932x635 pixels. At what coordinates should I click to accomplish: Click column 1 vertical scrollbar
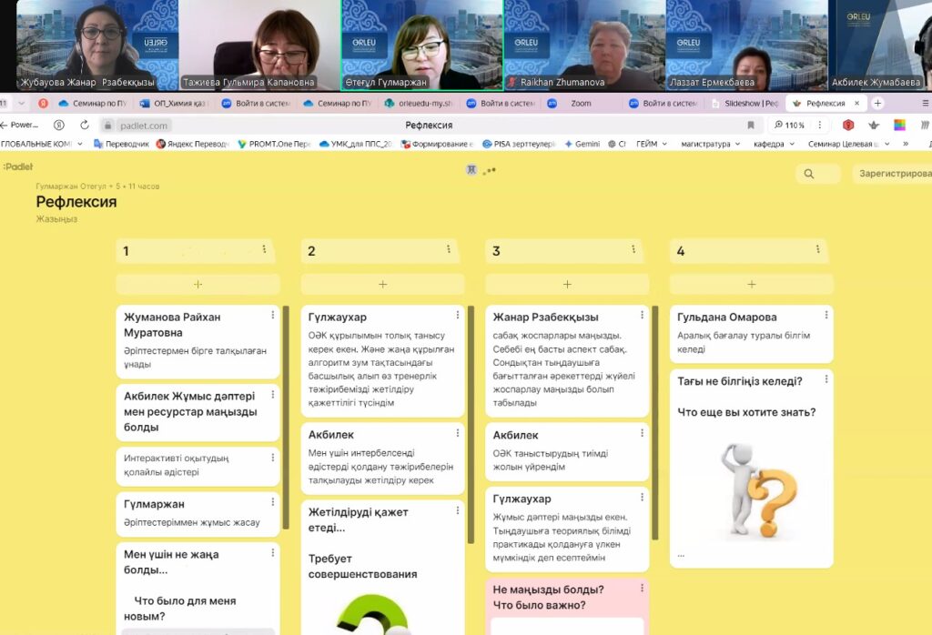point(286,417)
